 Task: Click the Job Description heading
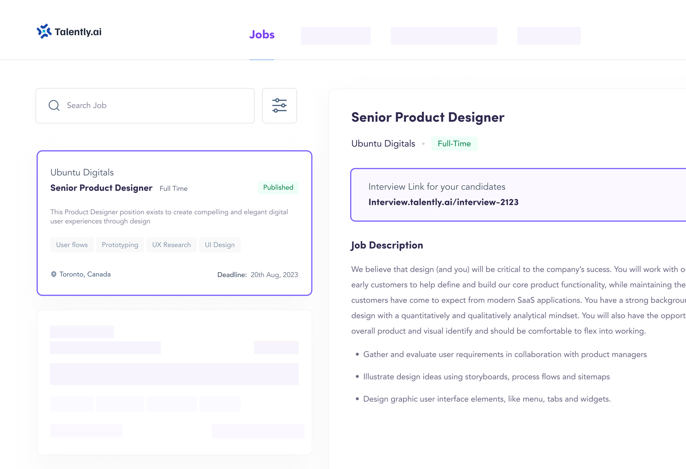(x=387, y=245)
